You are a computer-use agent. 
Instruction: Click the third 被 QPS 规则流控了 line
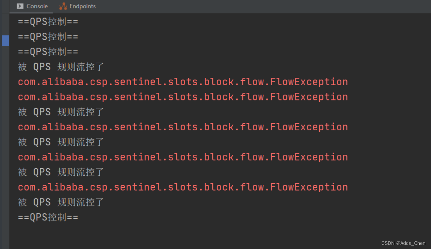coord(61,142)
